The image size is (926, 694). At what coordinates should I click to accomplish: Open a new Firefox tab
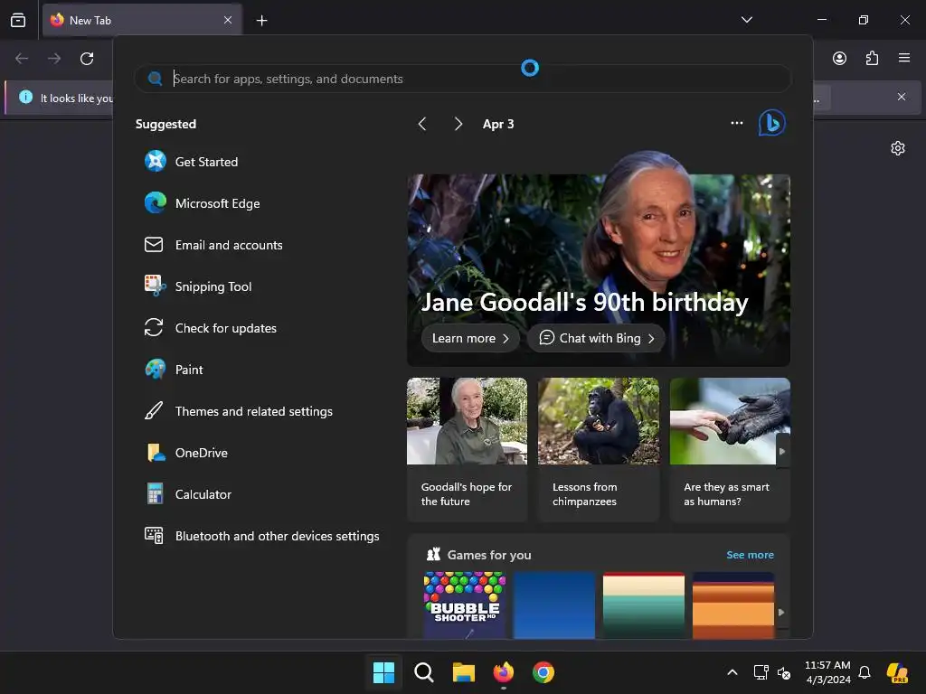(x=261, y=21)
